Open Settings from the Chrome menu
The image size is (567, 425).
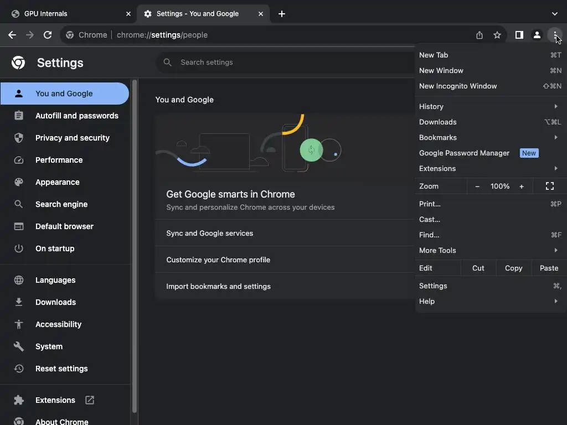point(491,286)
